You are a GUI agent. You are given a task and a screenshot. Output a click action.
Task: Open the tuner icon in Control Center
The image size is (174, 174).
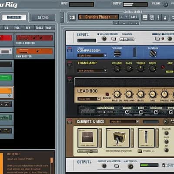(x=158, y=17)
